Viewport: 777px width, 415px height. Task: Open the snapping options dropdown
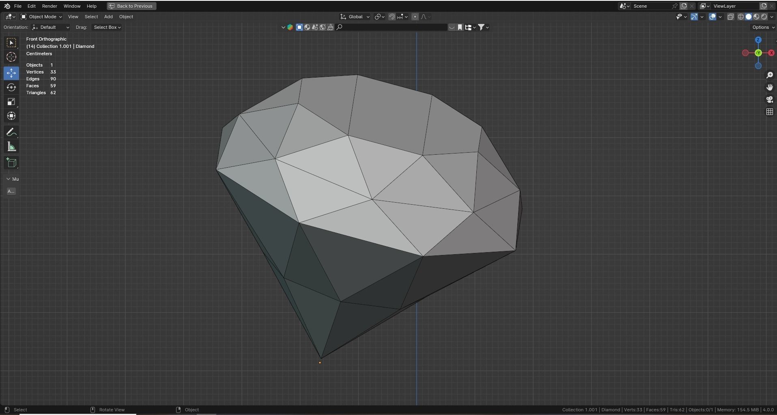pyautogui.click(x=403, y=17)
